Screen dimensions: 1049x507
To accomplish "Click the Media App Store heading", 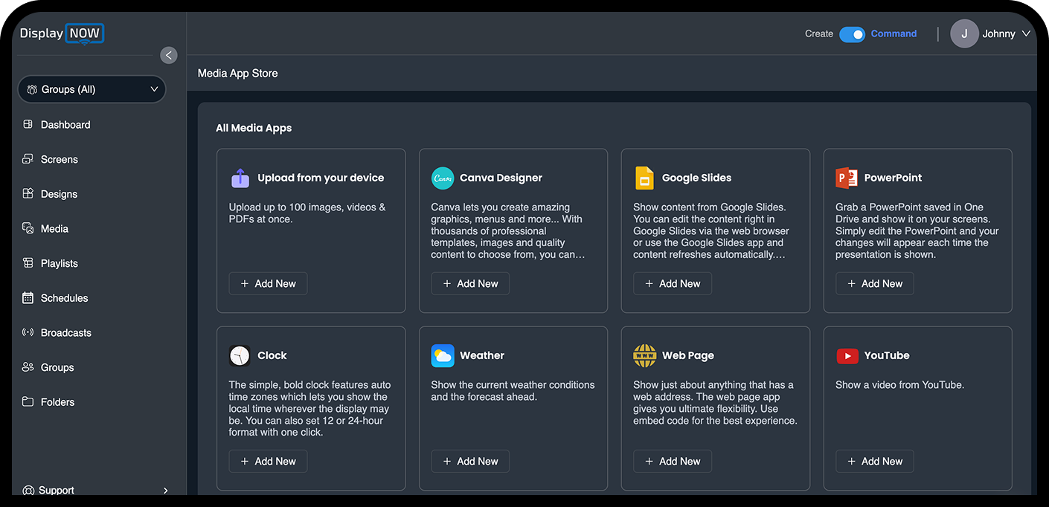I will pyautogui.click(x=237, y=73).
